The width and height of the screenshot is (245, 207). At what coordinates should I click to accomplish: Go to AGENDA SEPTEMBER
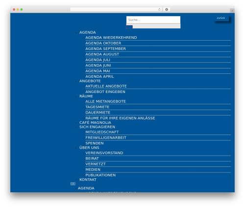106,49
